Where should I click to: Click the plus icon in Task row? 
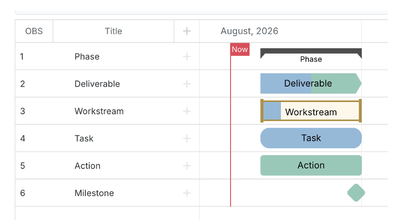pyautogui.click(x=187, y=138)
